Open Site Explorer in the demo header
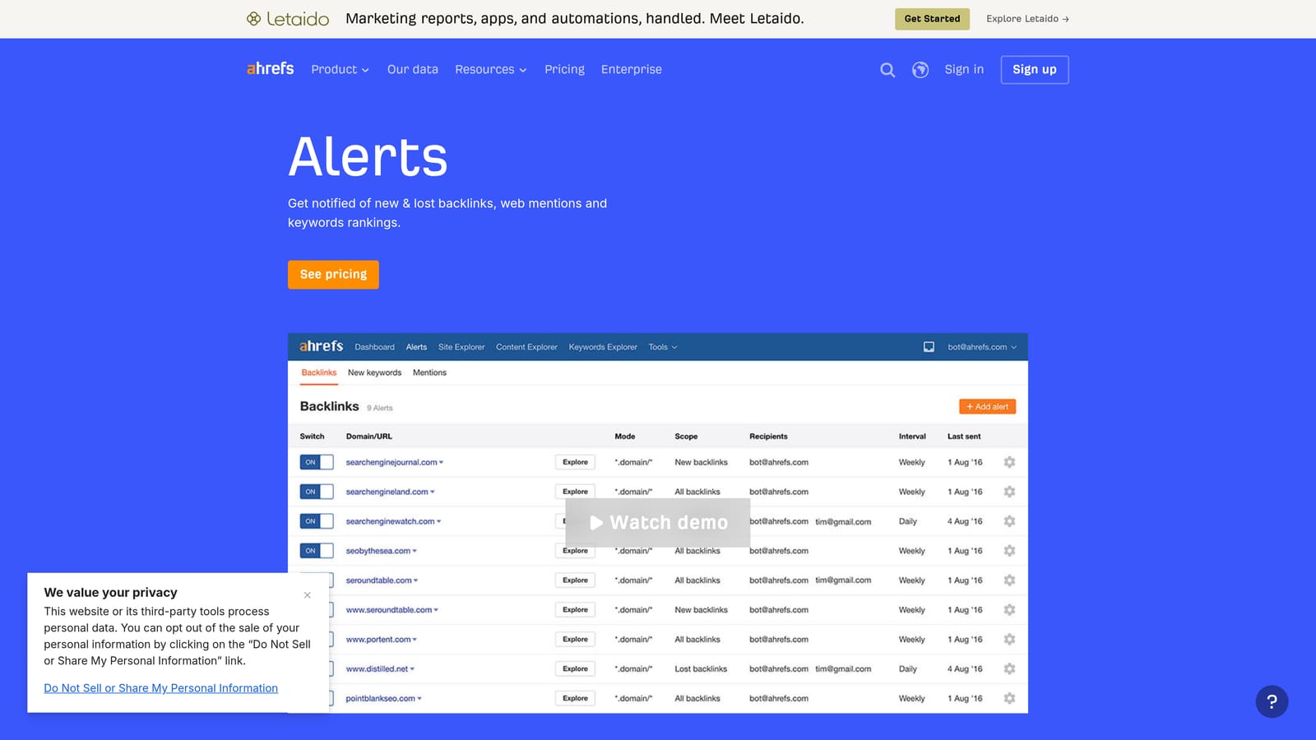 point(461,347)
